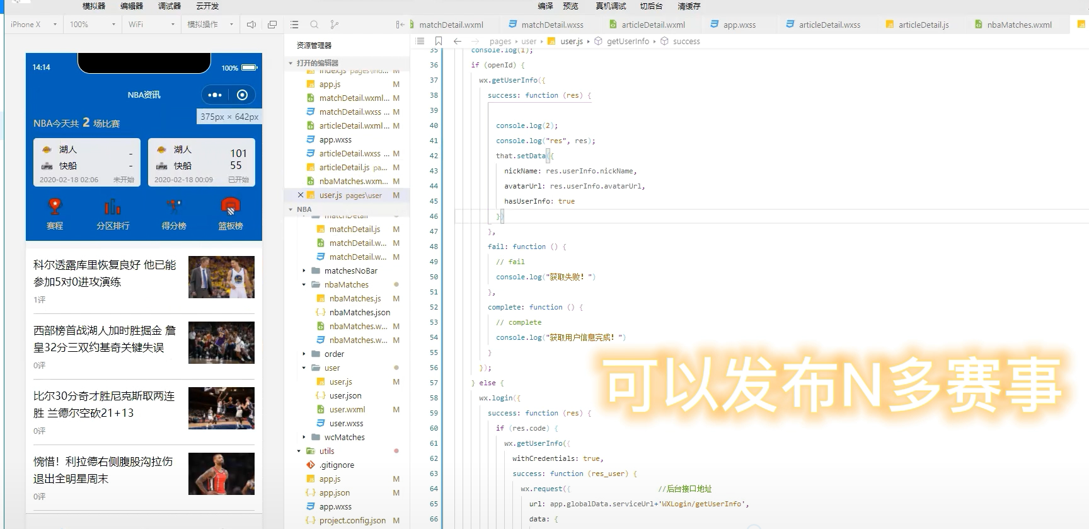Collapse the user folder

point(304,368)
